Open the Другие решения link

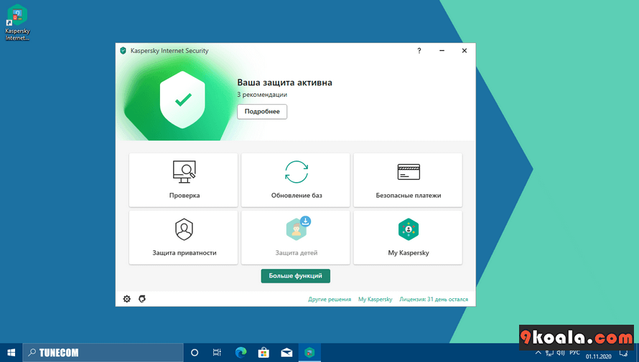pyautogui.click(x=330, y=299)
